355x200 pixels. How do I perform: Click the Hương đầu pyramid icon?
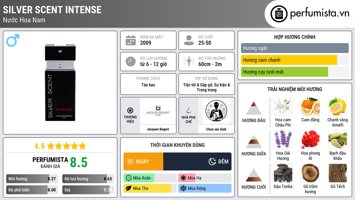pos(254,108)
